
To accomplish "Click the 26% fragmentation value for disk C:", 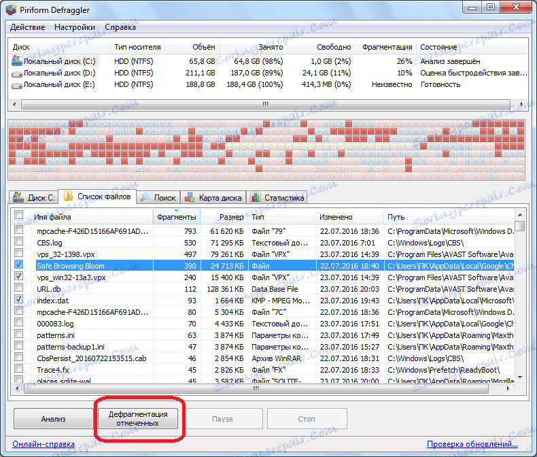I will [x=404, y=61].
